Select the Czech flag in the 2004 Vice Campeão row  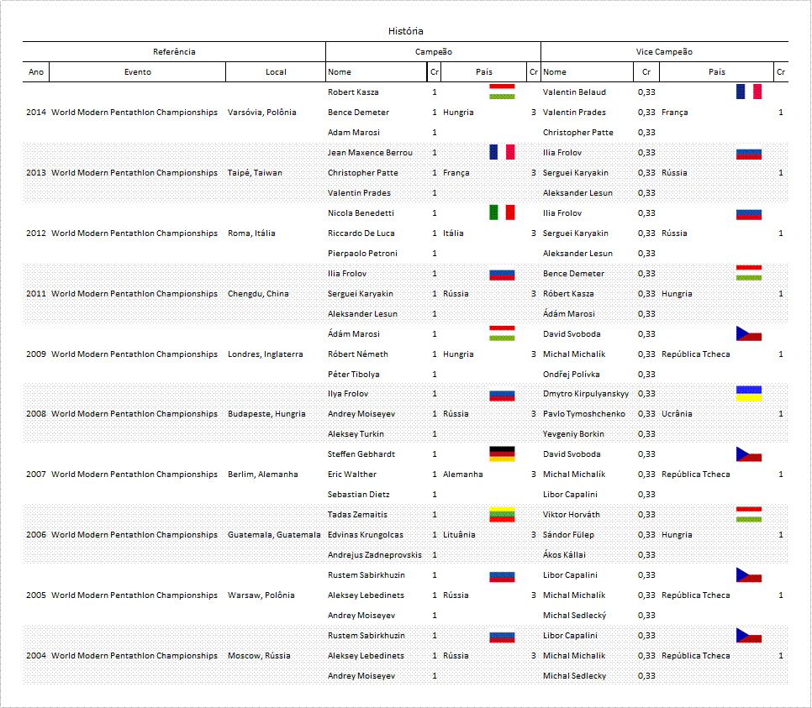click(749, 636)
